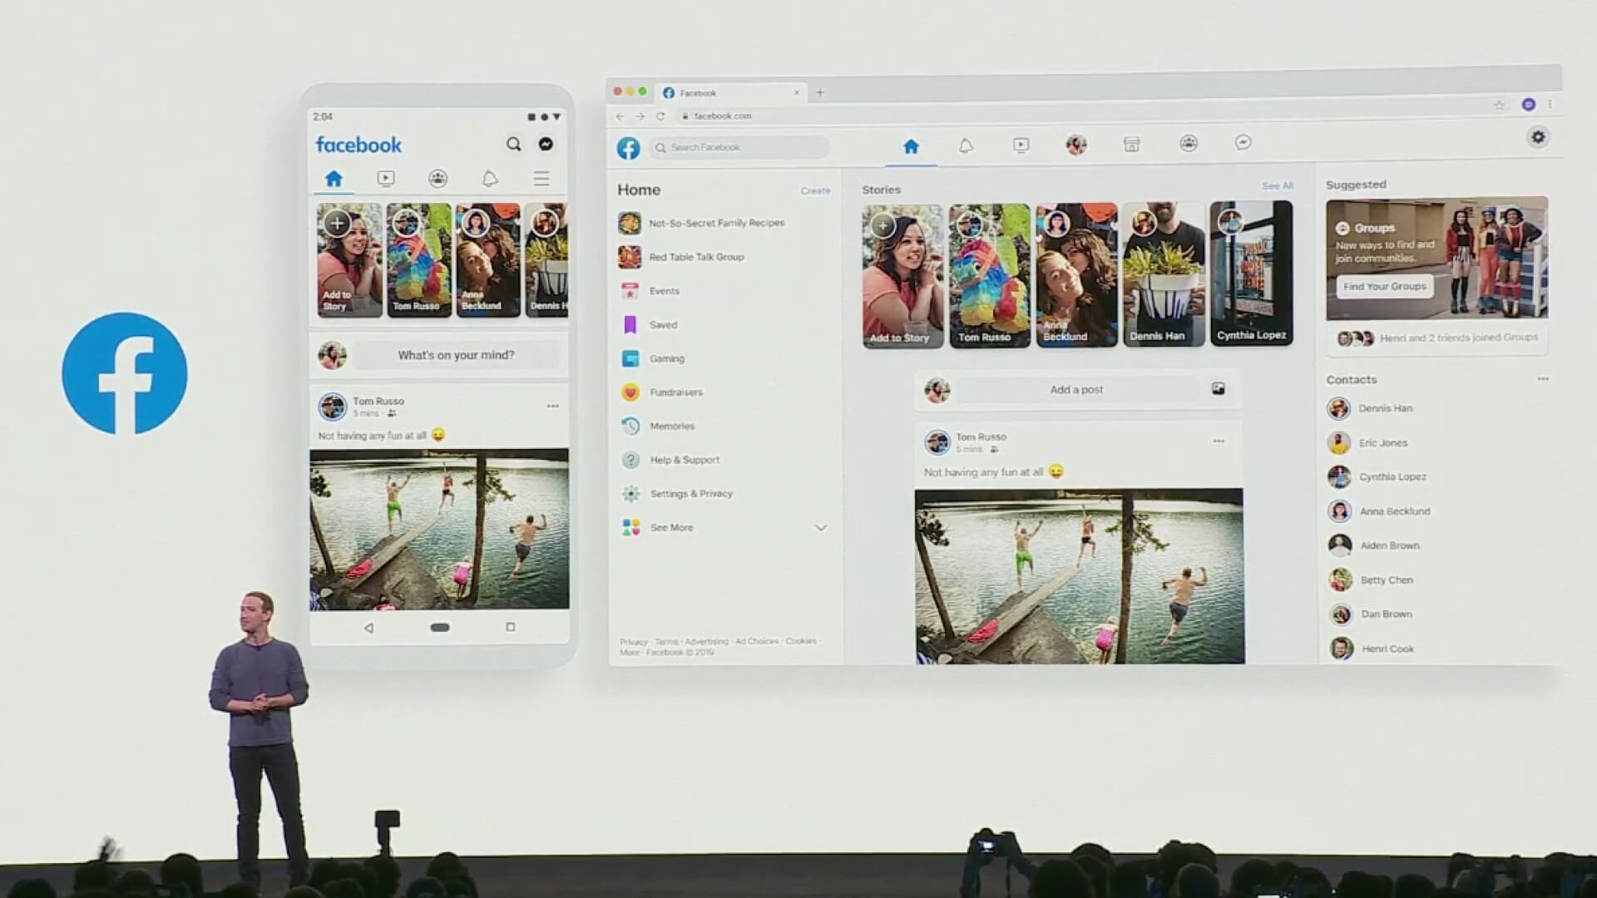The image size is (1597, 898).
Task: Click the Friends/People icon in top nav
Action: click(1188, 142)
